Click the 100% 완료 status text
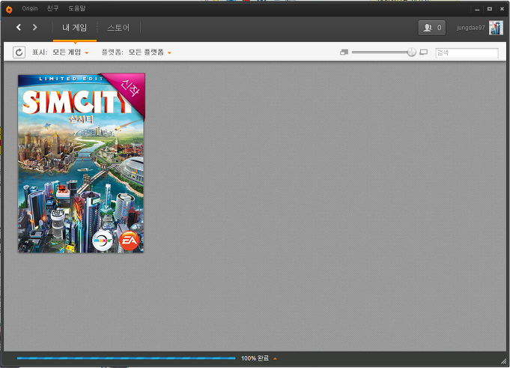Image resolution: width=510 pixels, height=368 pixels. (255, 358)
